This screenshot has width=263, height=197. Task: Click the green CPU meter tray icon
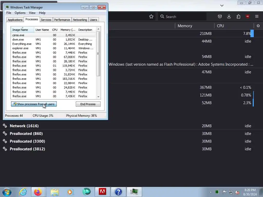[x=217, y=192]
